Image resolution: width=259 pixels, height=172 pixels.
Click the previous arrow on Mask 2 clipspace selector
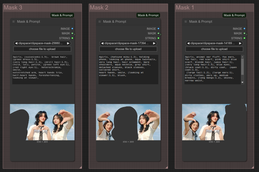point(102,43)
